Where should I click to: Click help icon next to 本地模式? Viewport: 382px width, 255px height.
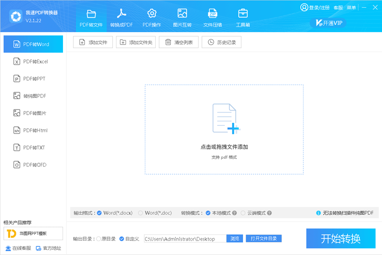coord(234,213)
